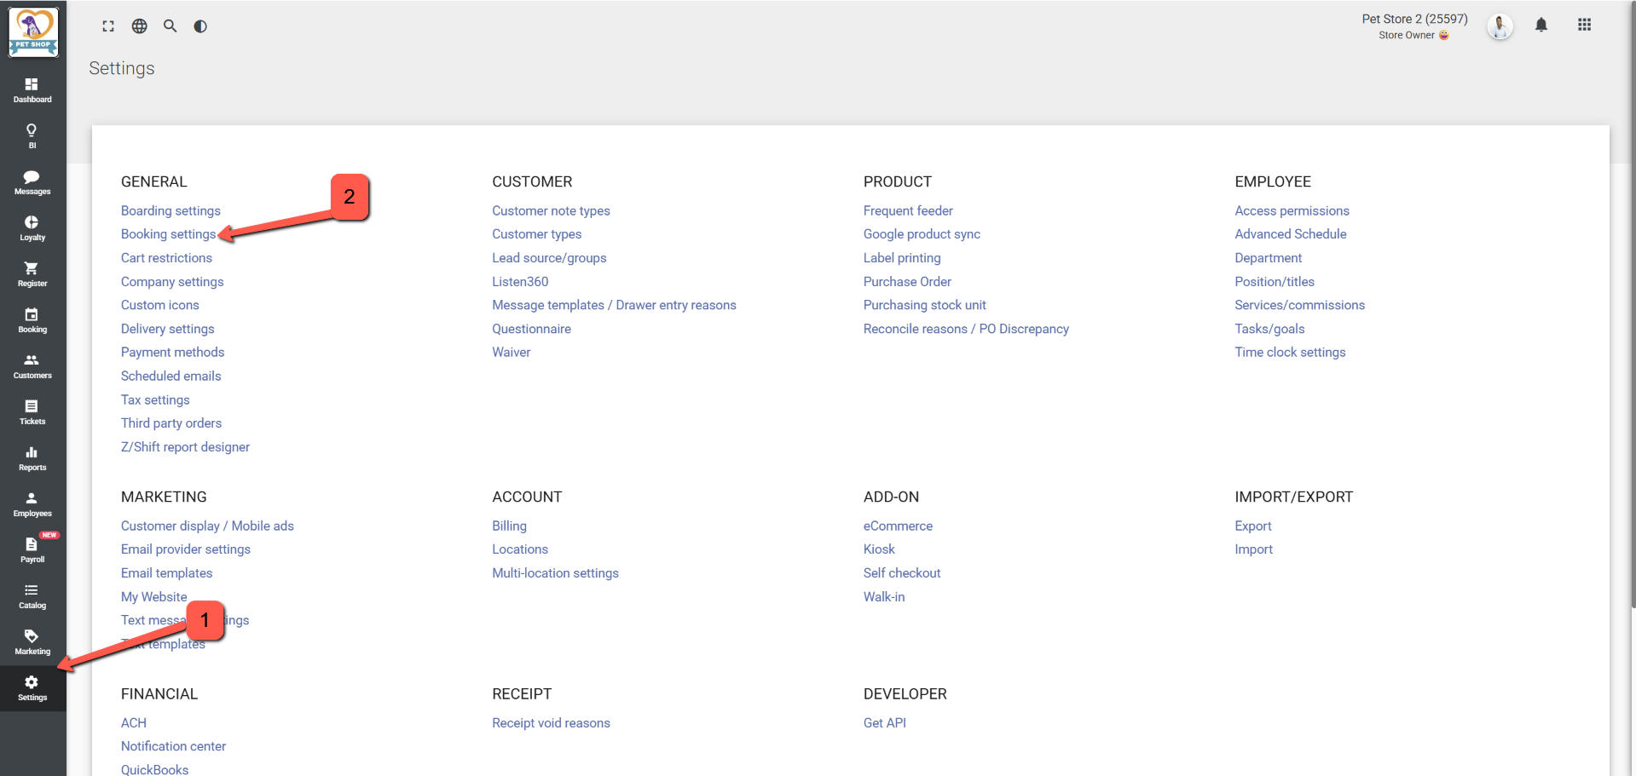Toggle the dark mode contrast icon
Viewport: 1636px width, 776px height.
coord(200,26)
